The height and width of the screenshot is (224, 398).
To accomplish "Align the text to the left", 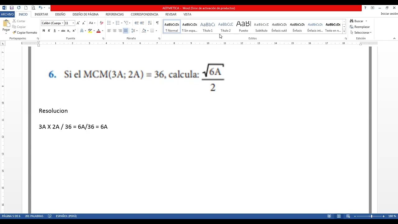I will (x=109, y=31).
